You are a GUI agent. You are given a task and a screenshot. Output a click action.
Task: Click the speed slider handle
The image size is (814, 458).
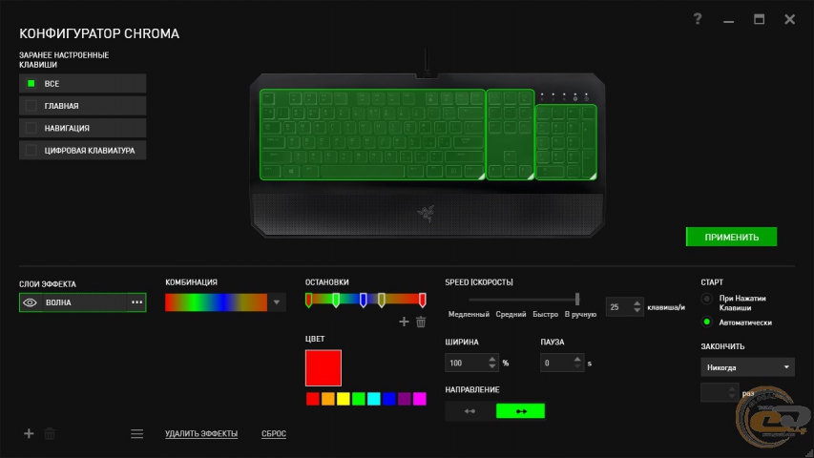(577, 299)
